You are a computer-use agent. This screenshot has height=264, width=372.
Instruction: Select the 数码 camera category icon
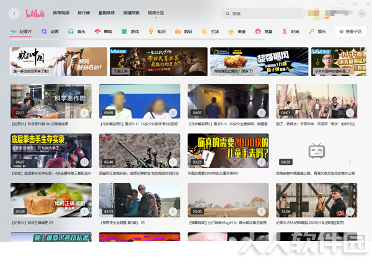tap(177, 32)
